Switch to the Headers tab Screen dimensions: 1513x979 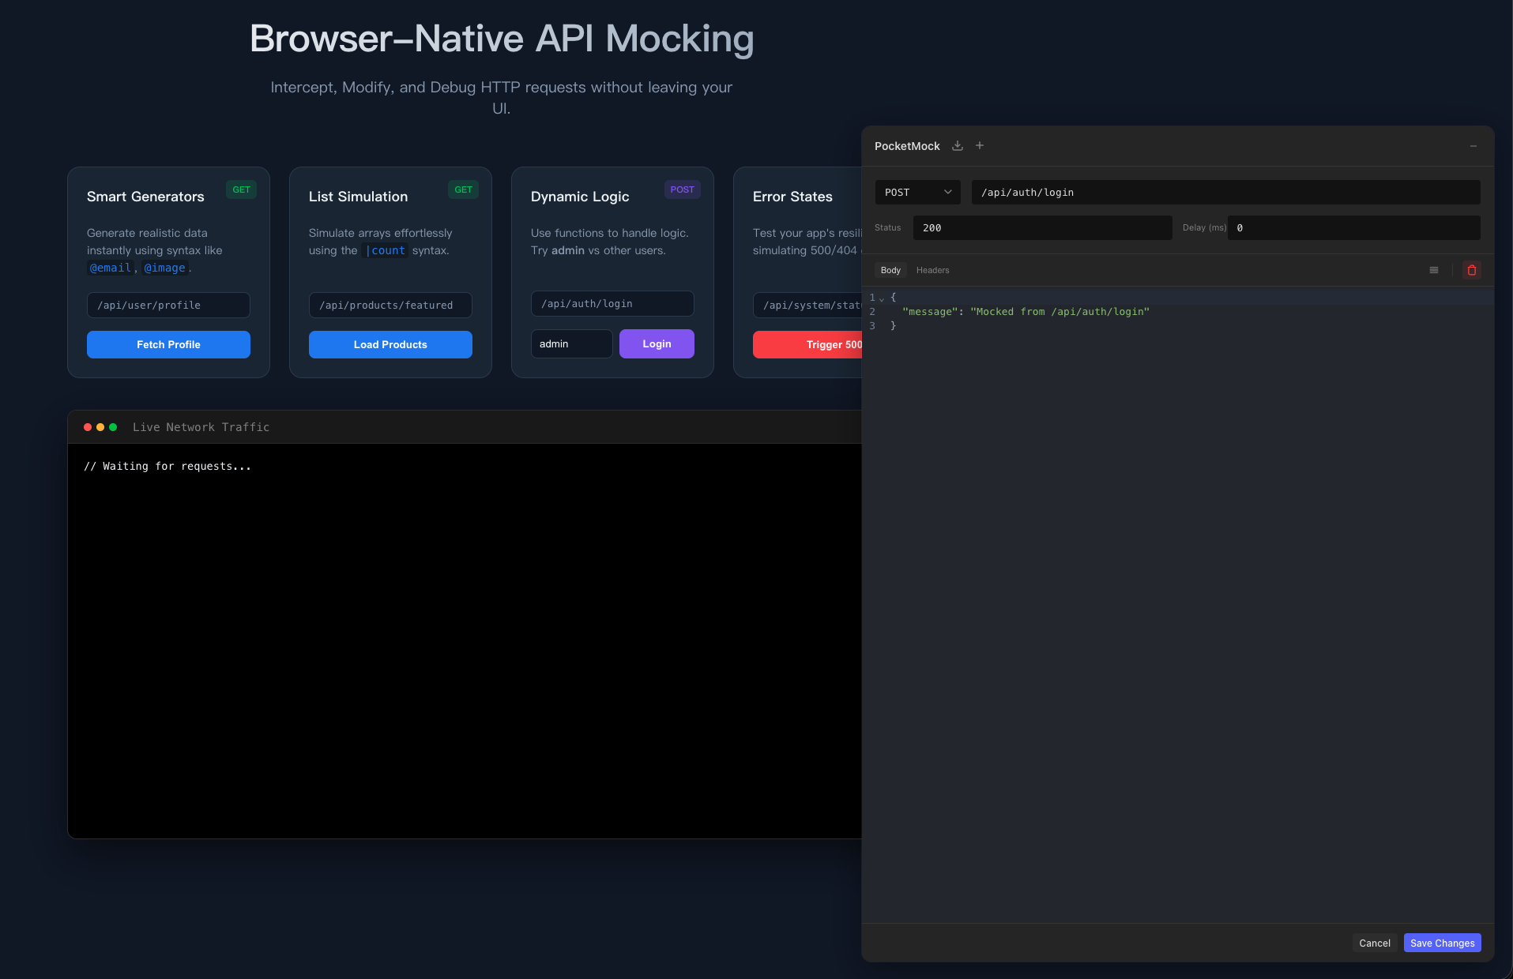click(x=932, y=270)
